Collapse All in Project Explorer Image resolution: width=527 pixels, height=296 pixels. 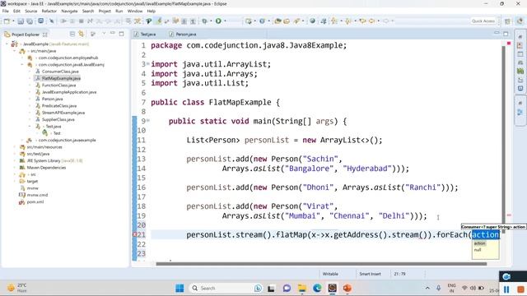pos(72,34)
